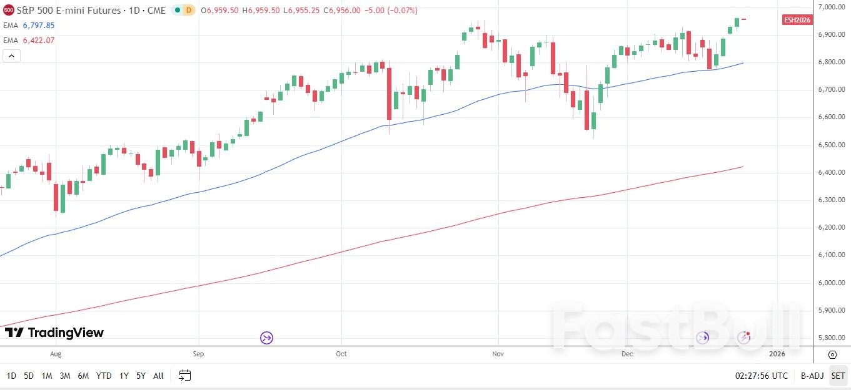Toggle the SET session setting
The width and height of the screenshot is (851, 390).
(x=838, y=376)
